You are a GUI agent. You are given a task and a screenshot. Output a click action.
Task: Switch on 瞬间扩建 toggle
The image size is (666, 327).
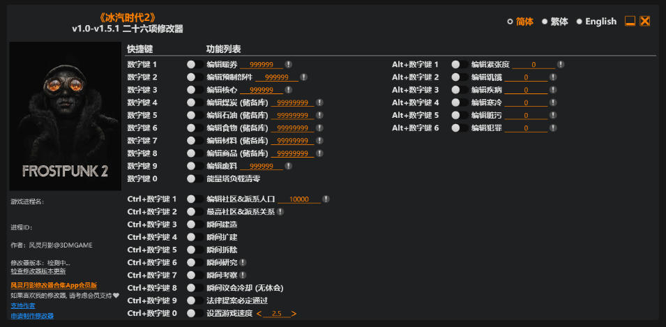(195, 237)
